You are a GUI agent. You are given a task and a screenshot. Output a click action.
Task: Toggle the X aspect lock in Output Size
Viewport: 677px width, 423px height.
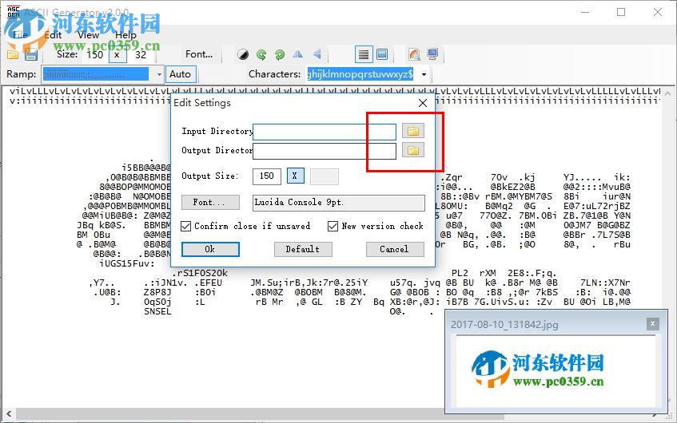tap(295, 176)
